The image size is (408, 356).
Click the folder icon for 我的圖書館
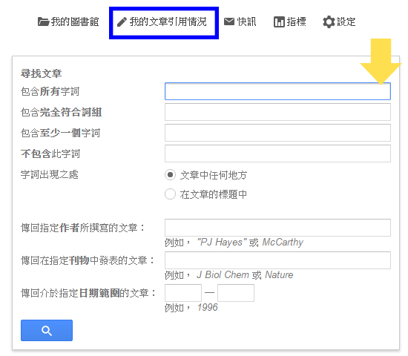tap(43, 22)
